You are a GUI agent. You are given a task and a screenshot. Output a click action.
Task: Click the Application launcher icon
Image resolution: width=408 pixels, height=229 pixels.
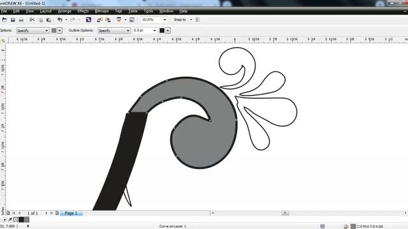tap(119, 20)
